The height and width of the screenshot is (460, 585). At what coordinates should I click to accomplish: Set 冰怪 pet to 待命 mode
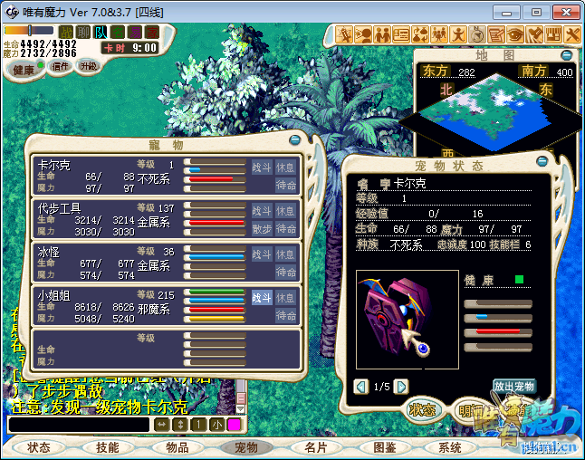click(x=286, y=272)
